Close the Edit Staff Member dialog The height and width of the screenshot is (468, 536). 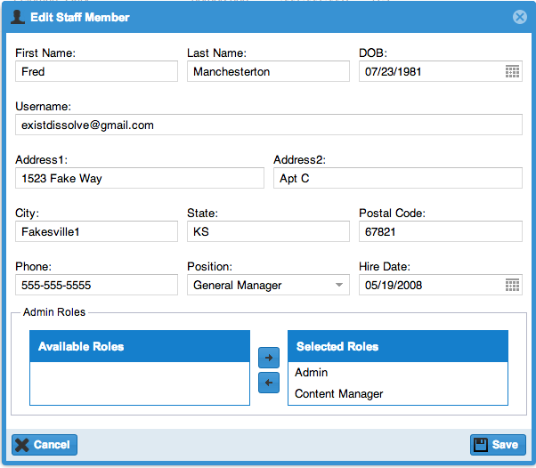[x=520, y=17]
